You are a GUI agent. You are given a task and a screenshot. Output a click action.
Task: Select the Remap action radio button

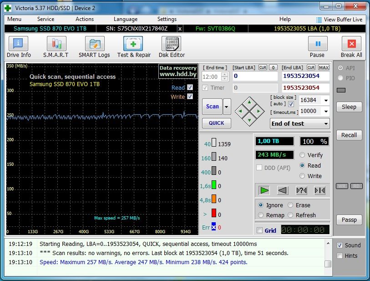click(x=261, y=215)
